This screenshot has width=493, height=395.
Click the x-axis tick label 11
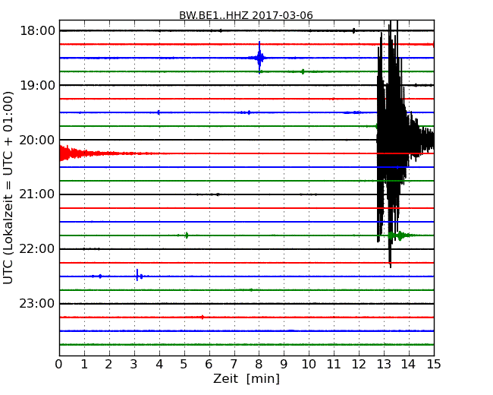tap(334, 365)
